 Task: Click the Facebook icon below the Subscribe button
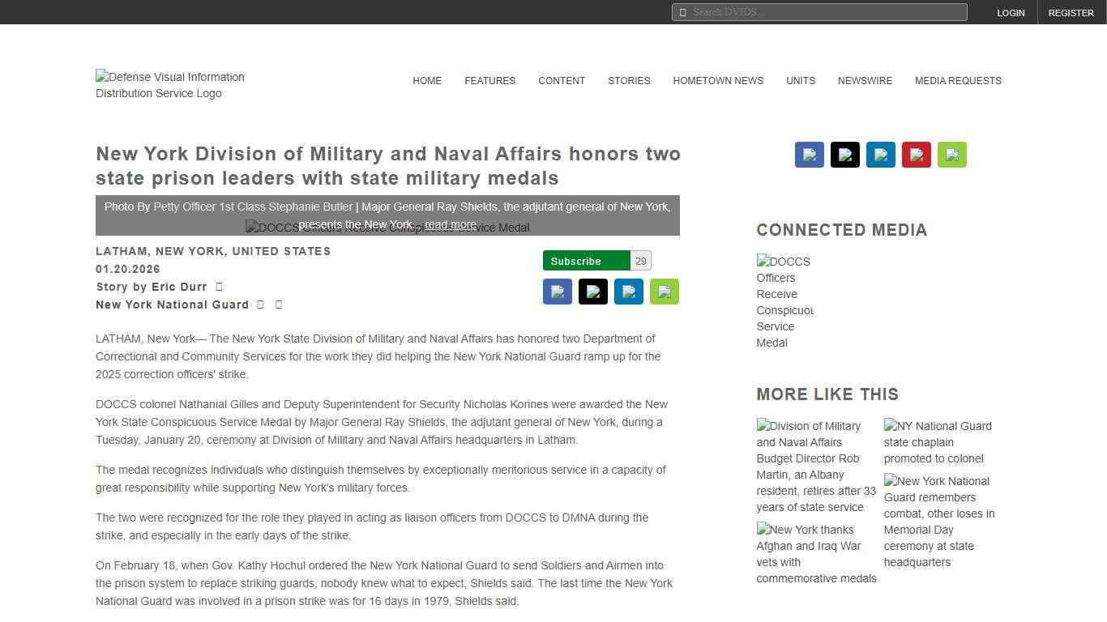click(x=558, y=291)
